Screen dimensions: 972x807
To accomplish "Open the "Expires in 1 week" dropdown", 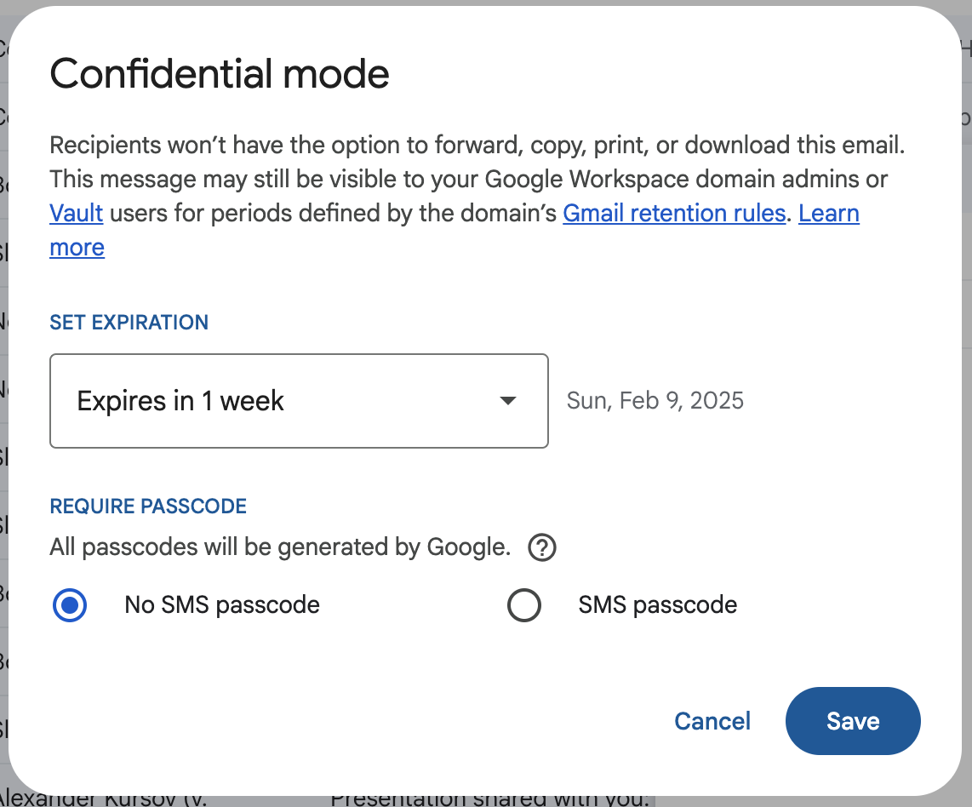I will click(x=299, y=400).
